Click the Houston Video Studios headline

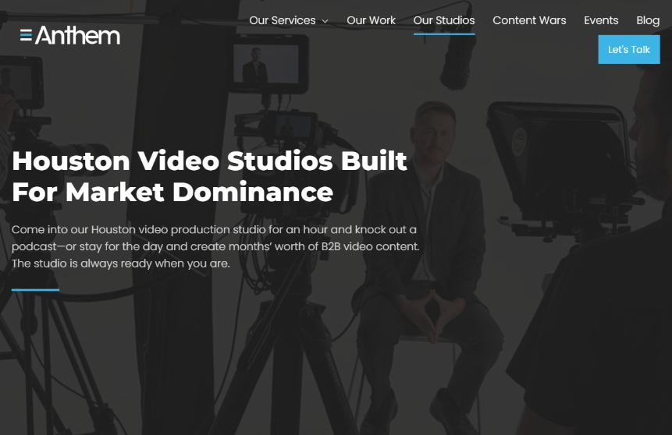[x=210, y=176]
